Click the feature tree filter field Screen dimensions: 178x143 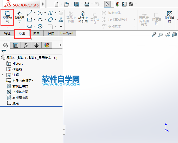[31, 52]
